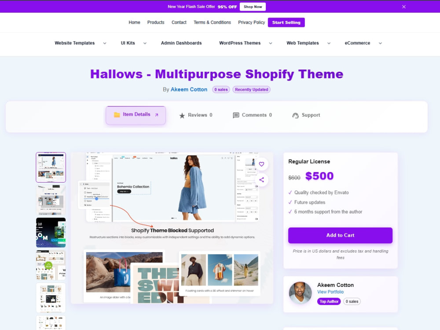Image resolution: width=440 pixels, height=330 pixels.
Task: Open the Contact link
Action: pyautogui.click(x=179, y=22)
